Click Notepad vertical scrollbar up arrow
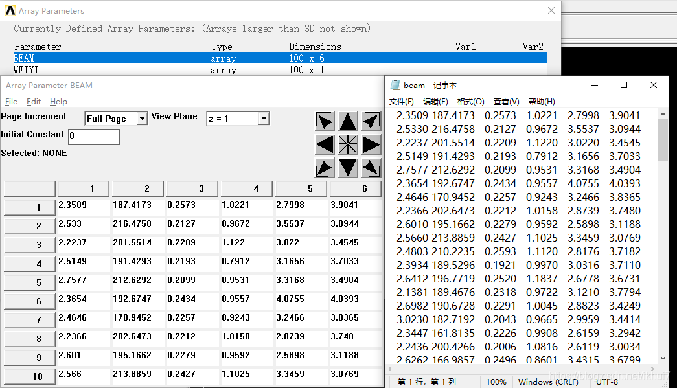 663,114
